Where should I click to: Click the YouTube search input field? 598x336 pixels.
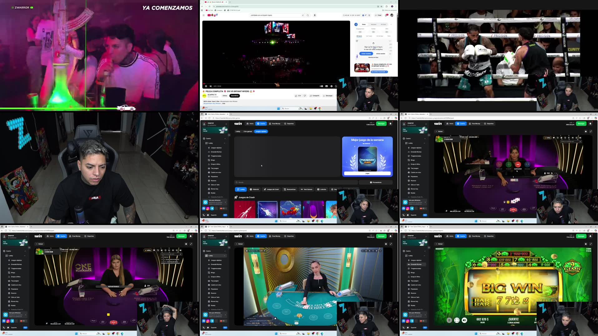(275, 15)
